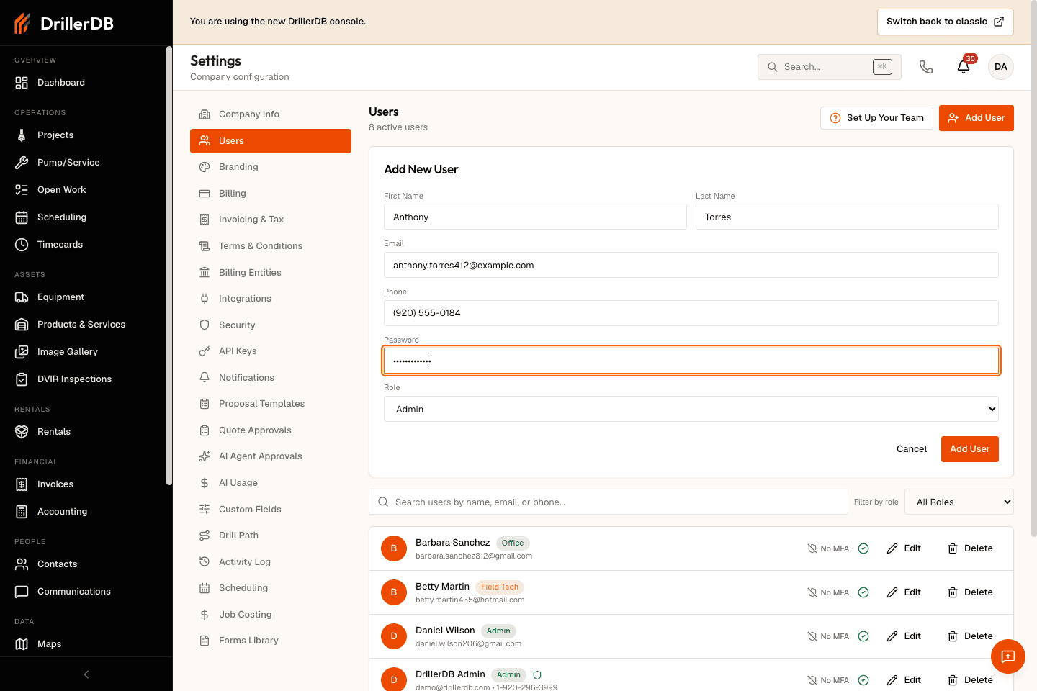The image size is (1037, 691).
Task: Open Custom Fields settings
Action: tap(271, 510)
